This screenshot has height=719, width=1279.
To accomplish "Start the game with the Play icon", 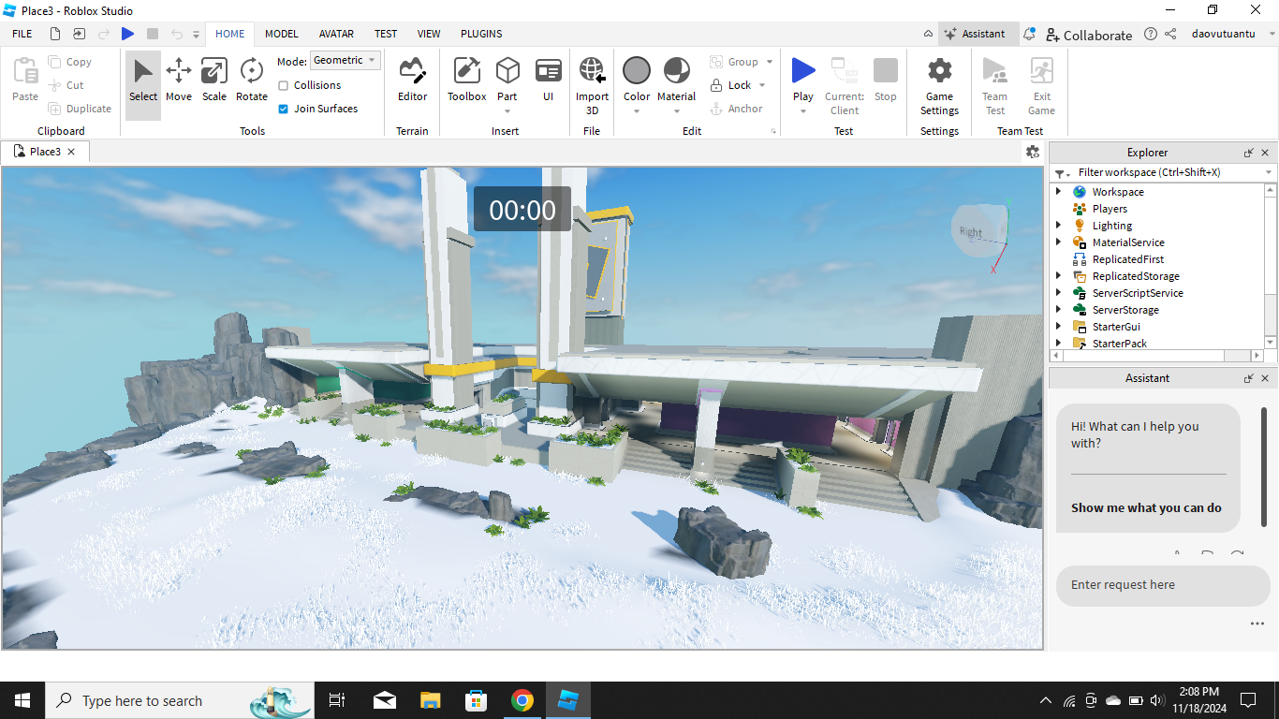I will (803, 70).
